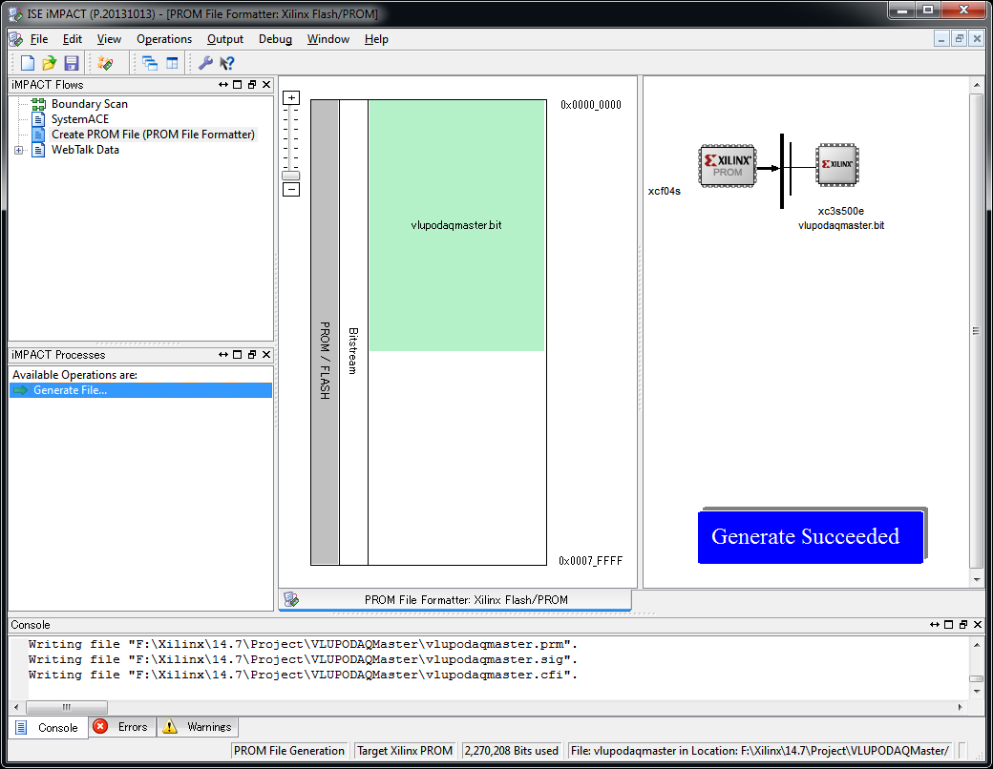Open the View menu
Viewport: 993px width, 769px height.
[x=109, y=39]
